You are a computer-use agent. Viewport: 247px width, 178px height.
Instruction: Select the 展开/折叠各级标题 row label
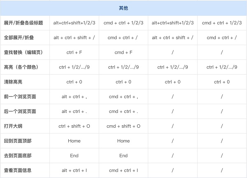[x=23, y=23]
